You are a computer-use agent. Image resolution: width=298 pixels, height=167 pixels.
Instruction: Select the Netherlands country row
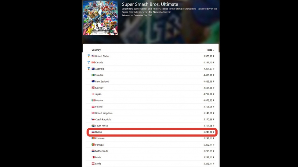tap(150, 151)
